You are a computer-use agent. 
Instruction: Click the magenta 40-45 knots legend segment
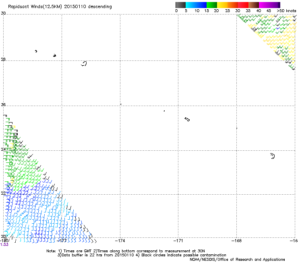tap(264, 5)
